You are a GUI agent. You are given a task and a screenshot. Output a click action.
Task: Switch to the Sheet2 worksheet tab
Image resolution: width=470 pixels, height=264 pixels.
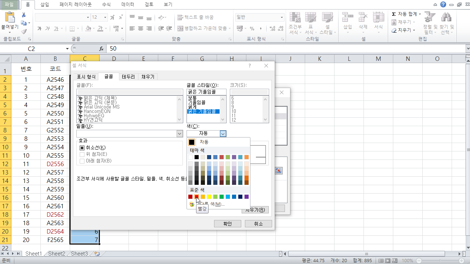[x=57, y=254]
